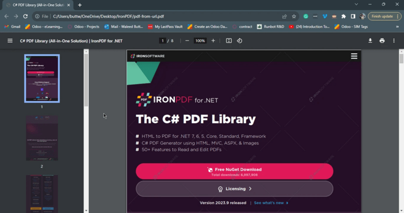Open My LastPass Vault bookmark
The height and width of the screenshot is (213, 404).
[x=165, y=27]
